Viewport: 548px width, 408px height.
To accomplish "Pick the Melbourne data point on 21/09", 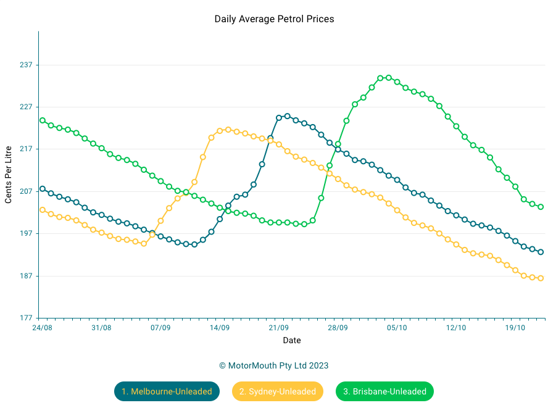I will coord(279,117).
